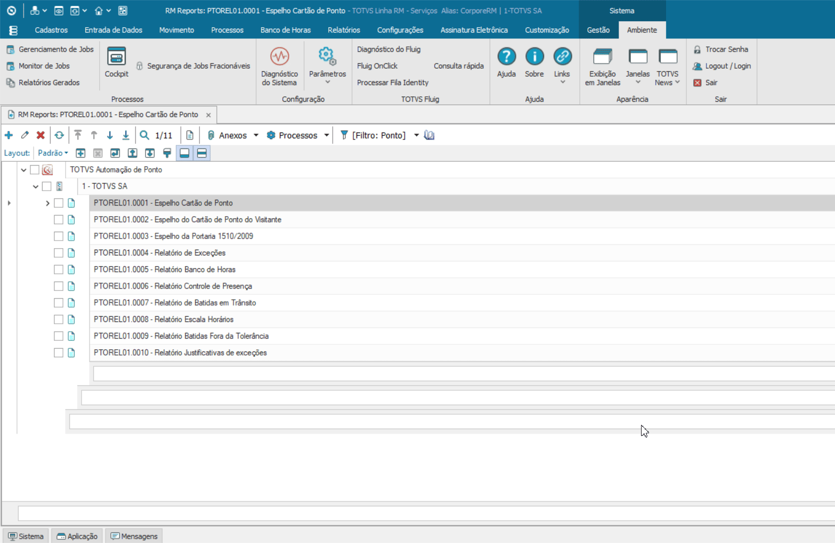
Task: Go to next record down arrow
Action: (x=110, y=135)
